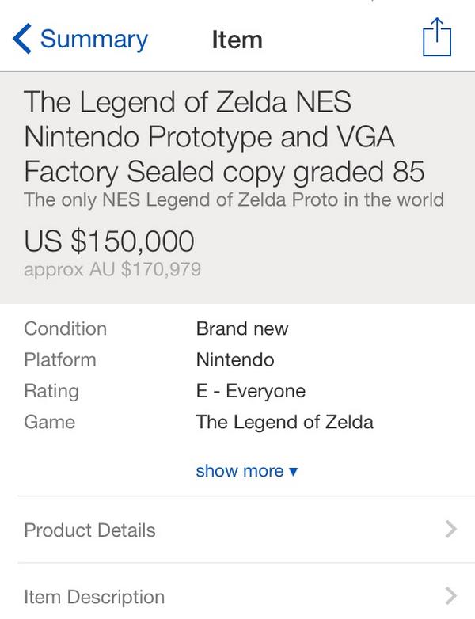Open the Product Details row
475x619 pixels.
click(90, 530)
